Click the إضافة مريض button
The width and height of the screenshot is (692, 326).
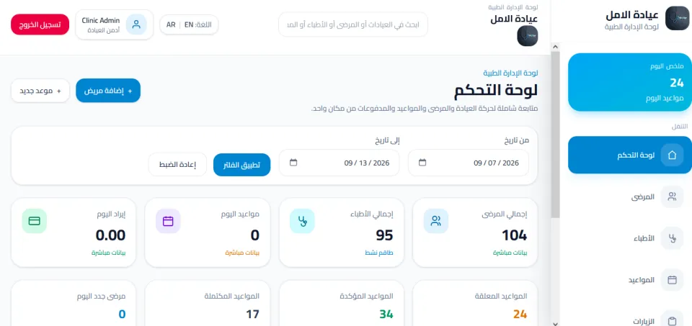108,91
